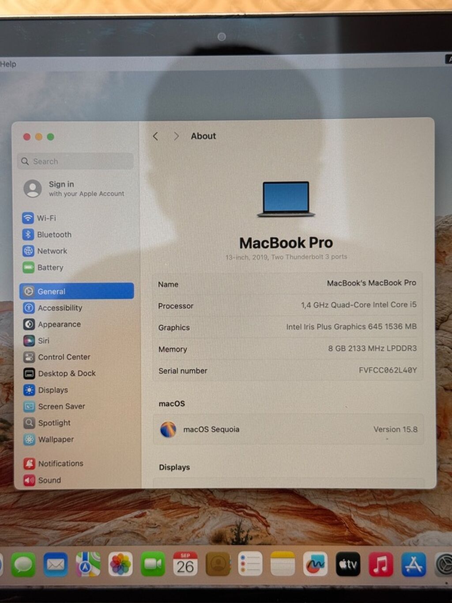Open Spotlight settings
Viewport: 452px width, 603px height.
(47, 423)
